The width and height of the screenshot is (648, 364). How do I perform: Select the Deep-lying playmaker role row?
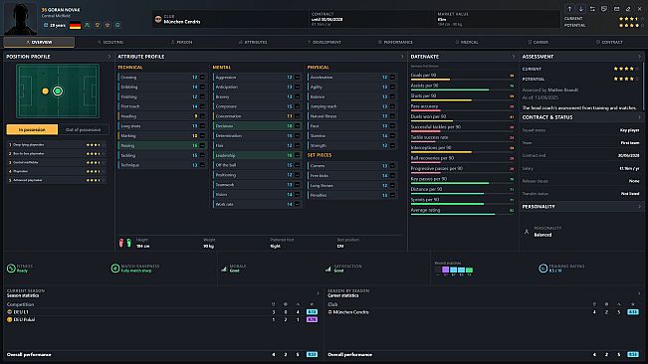click(56, 145)
